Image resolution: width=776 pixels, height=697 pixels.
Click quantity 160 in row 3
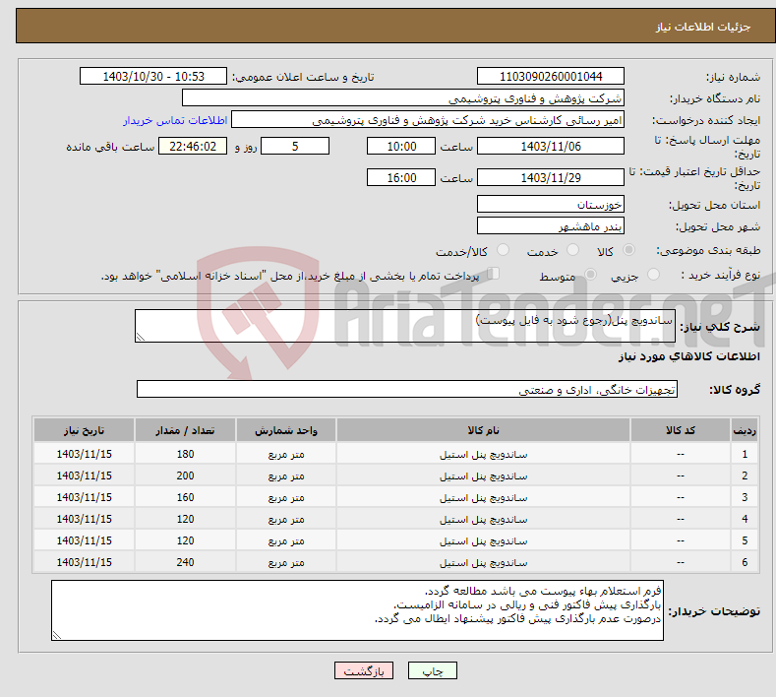185,497
